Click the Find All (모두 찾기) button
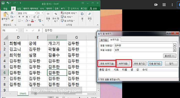Screen dimensions: 180x98 (139, 63)
